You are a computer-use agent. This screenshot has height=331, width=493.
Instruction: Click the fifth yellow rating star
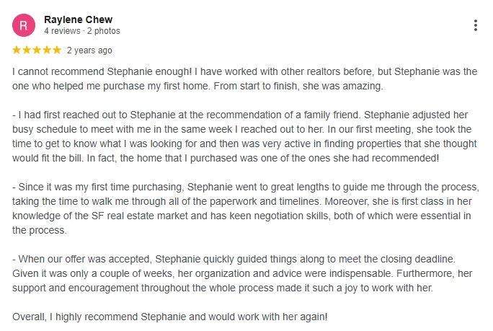click(x=57, y=50)
